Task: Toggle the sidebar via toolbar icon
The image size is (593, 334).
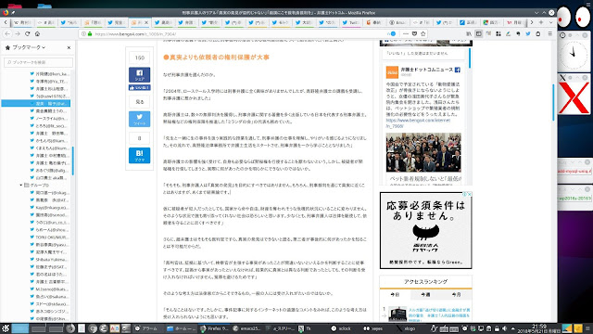Action: [479, 33]
